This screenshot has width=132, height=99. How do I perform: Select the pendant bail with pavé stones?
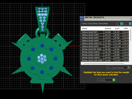point(42,20)
